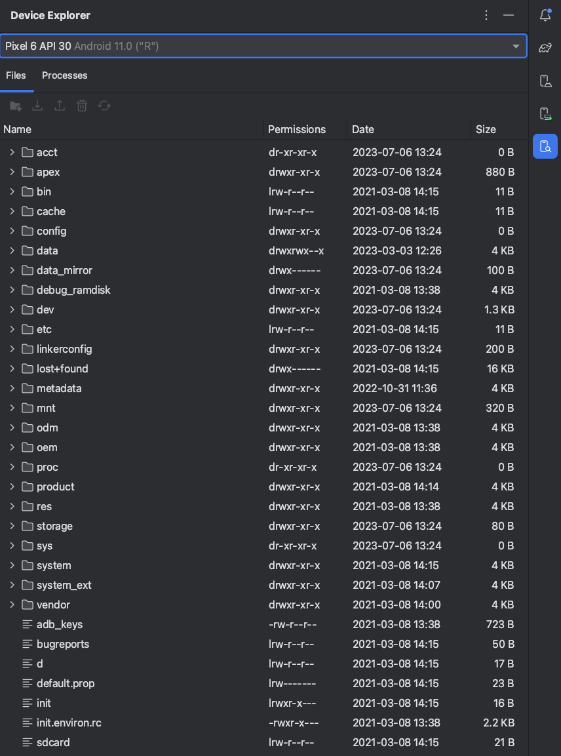Click the upload file toolbar icon

(x=60, y=106)
